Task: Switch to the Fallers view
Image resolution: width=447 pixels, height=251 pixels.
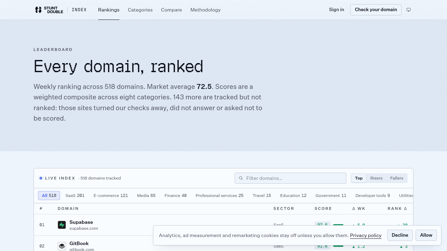Action: click(x=397, y=178)
